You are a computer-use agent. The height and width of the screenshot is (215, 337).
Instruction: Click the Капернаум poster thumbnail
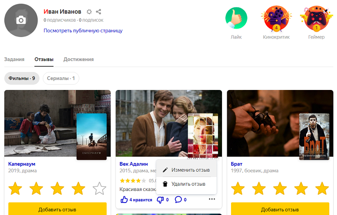(91, 137)
